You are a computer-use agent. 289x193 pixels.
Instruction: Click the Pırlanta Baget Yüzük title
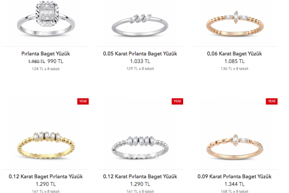click(x=46, y=54)
